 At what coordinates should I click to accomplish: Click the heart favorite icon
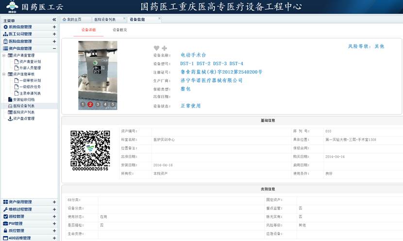coord(156,48)
